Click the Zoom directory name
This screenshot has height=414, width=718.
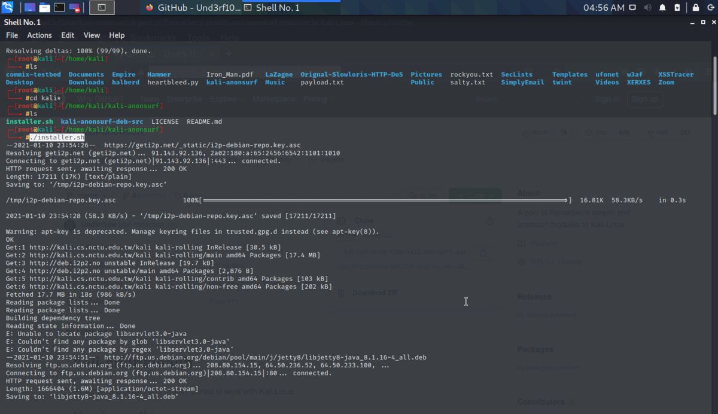(x=667, y=83)
